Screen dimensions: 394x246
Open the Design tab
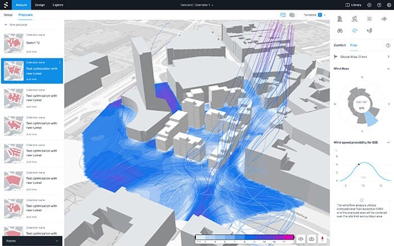(x=40, y=4)
